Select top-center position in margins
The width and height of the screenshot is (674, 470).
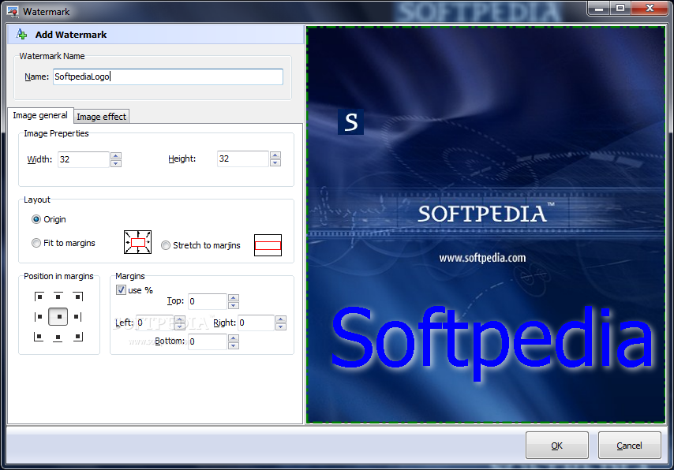click(x=58, y=297)
